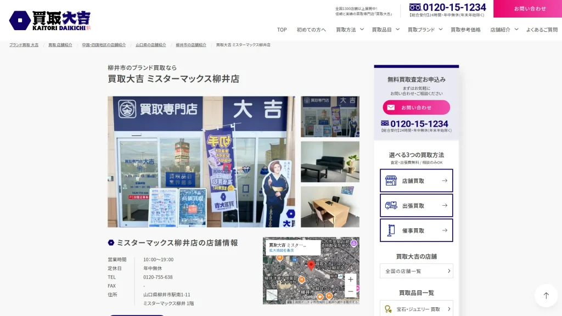Click the arrow on 店舗買取 card
This screenshot has height=316, width=562.
click(x=445, y=180)
